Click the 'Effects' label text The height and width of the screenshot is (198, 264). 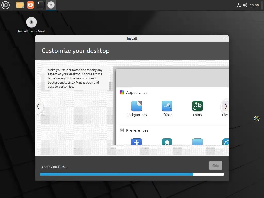167,115
